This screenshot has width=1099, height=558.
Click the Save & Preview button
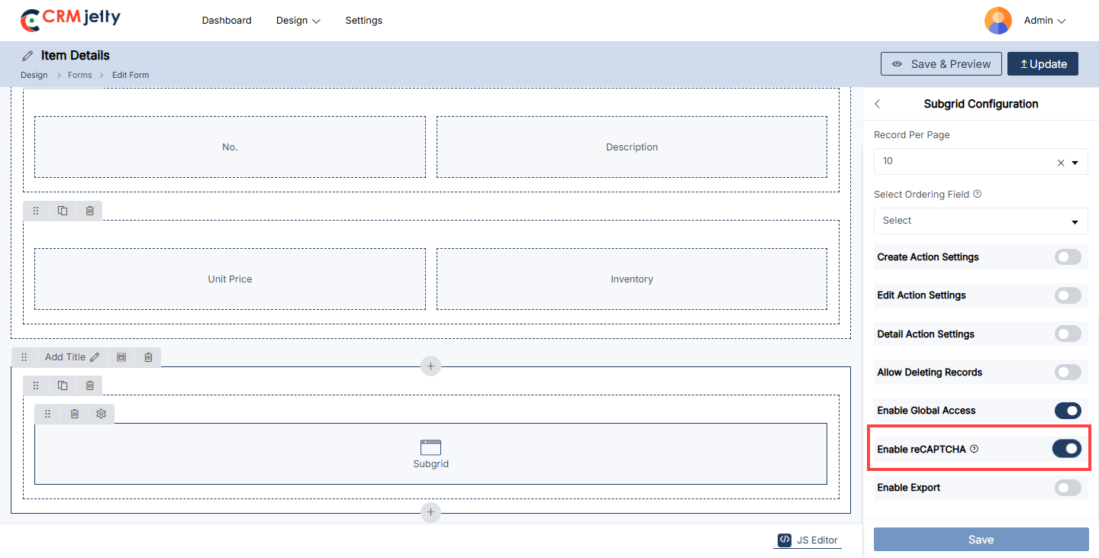click(x=940, y=64)
